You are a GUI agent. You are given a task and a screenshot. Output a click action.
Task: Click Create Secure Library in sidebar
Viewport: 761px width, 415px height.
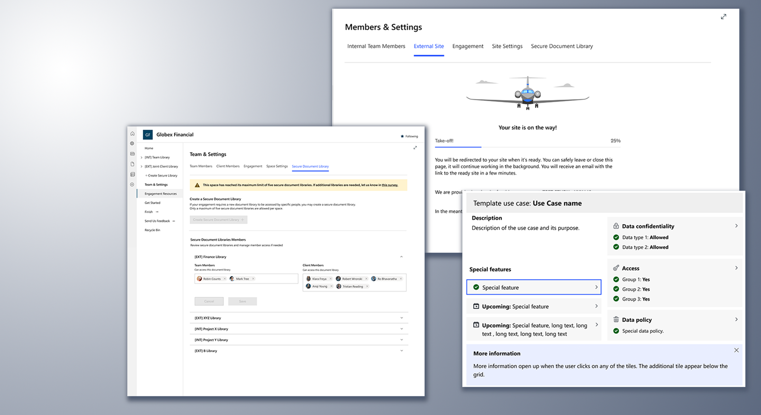tap(161, 176)
